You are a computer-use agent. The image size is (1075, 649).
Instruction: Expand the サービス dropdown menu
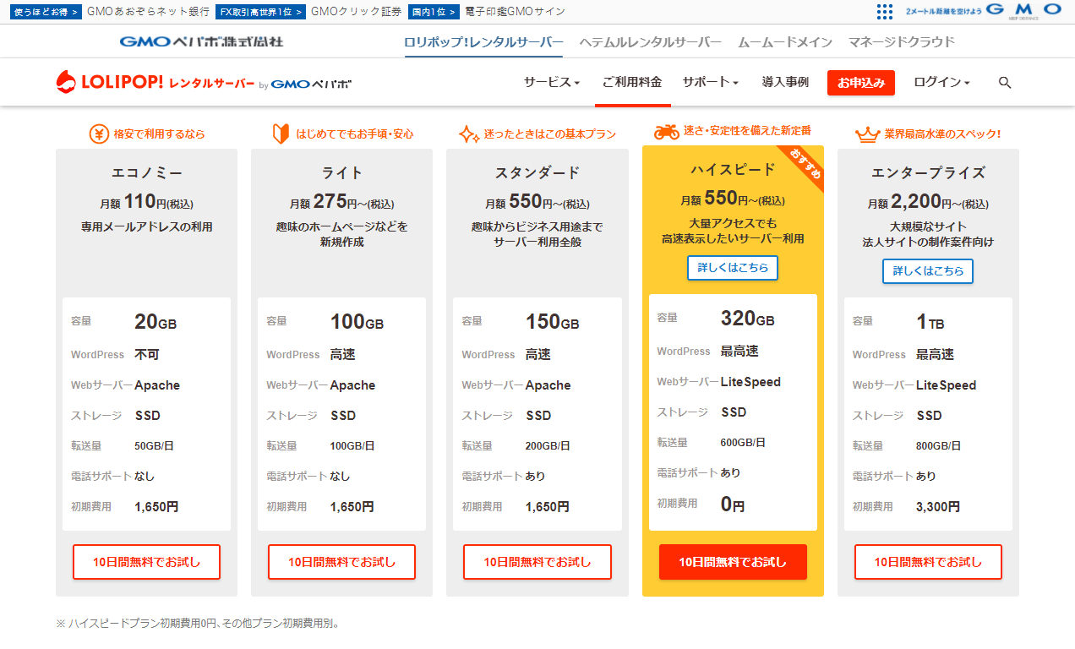coord(551,82)
